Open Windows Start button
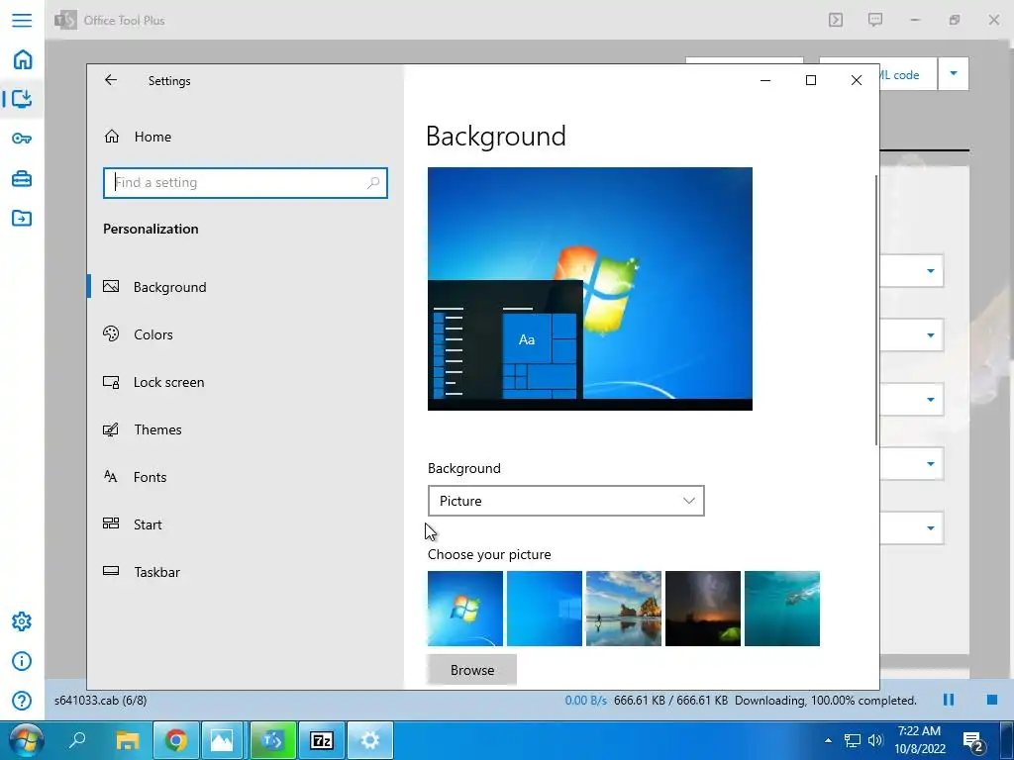The height and width of the screenshot is (760, 1014). pos(26,740)
